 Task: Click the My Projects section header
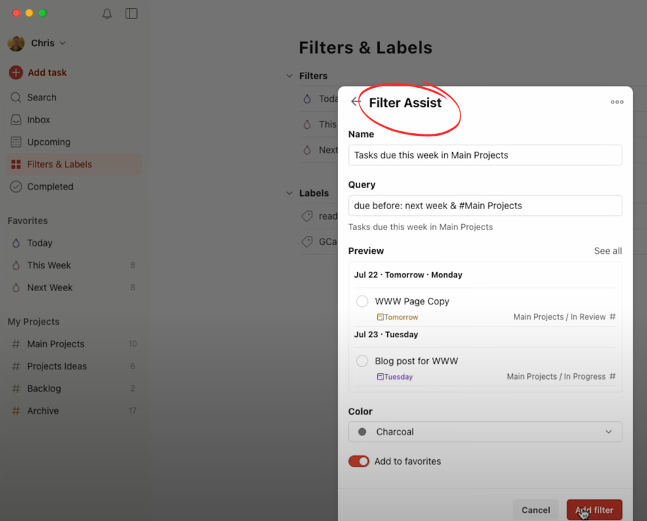tap(33, 321)
